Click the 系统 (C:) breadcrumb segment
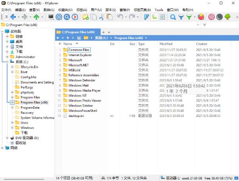 [x=101, y=38]
